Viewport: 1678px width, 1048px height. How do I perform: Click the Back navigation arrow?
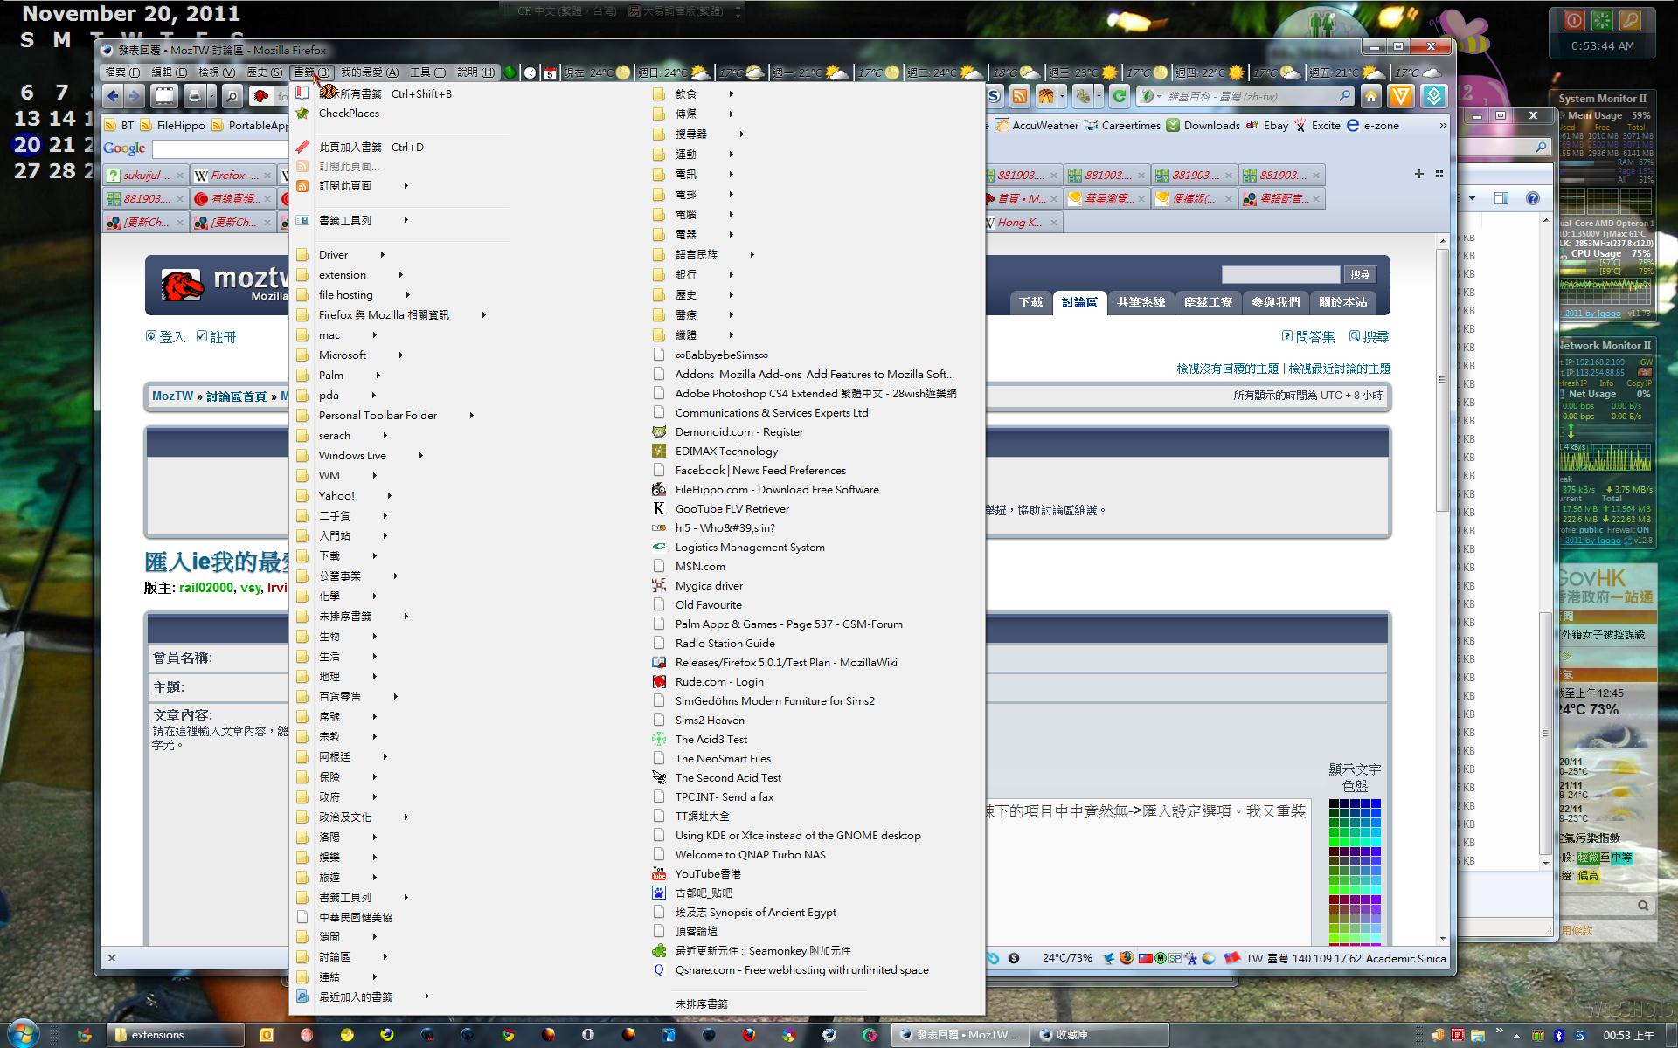coord(113,96)
